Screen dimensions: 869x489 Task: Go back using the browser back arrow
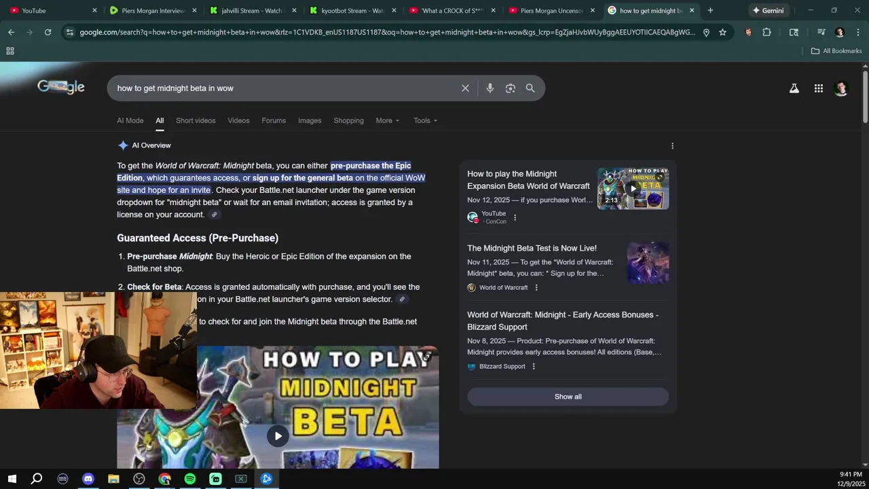click(x=11, y=32)
